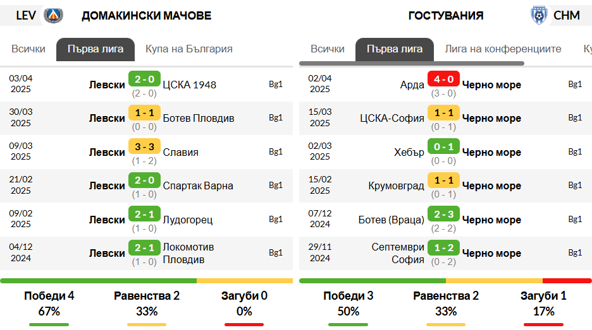Switch to Лига на конференциите tab
Screen dimensions: 592x330
pyautogui.click(x=503, y=49)
